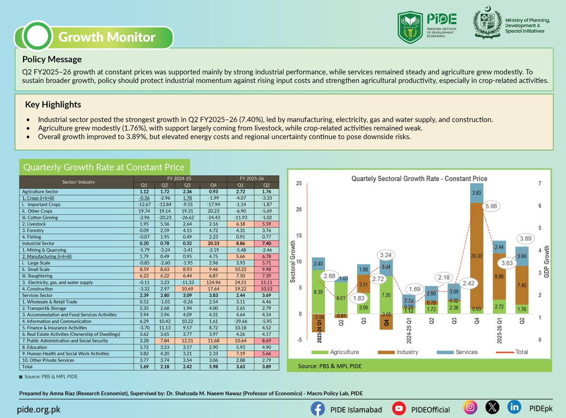
Task: Open the YouTube icon in the footer
Action: coord(400,409)
